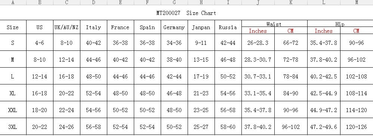This screenshot has width=373, height=136.
Task: Click the red CM cell under Hip
Action: [x=357, y=31]
